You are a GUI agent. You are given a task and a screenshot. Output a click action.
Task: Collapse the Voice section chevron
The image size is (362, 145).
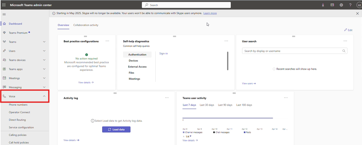point(44,96)
